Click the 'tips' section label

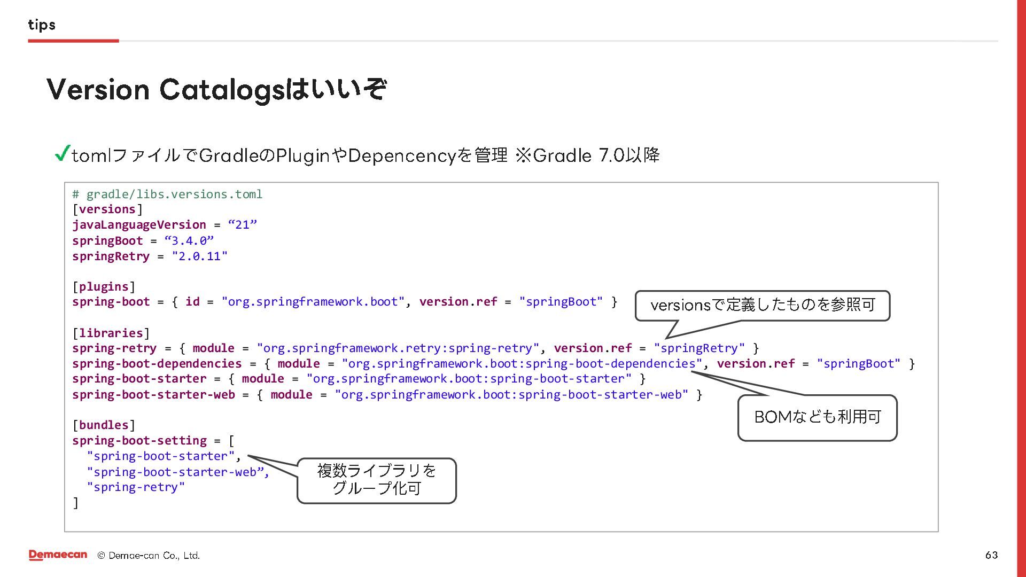tap(42, 25)
